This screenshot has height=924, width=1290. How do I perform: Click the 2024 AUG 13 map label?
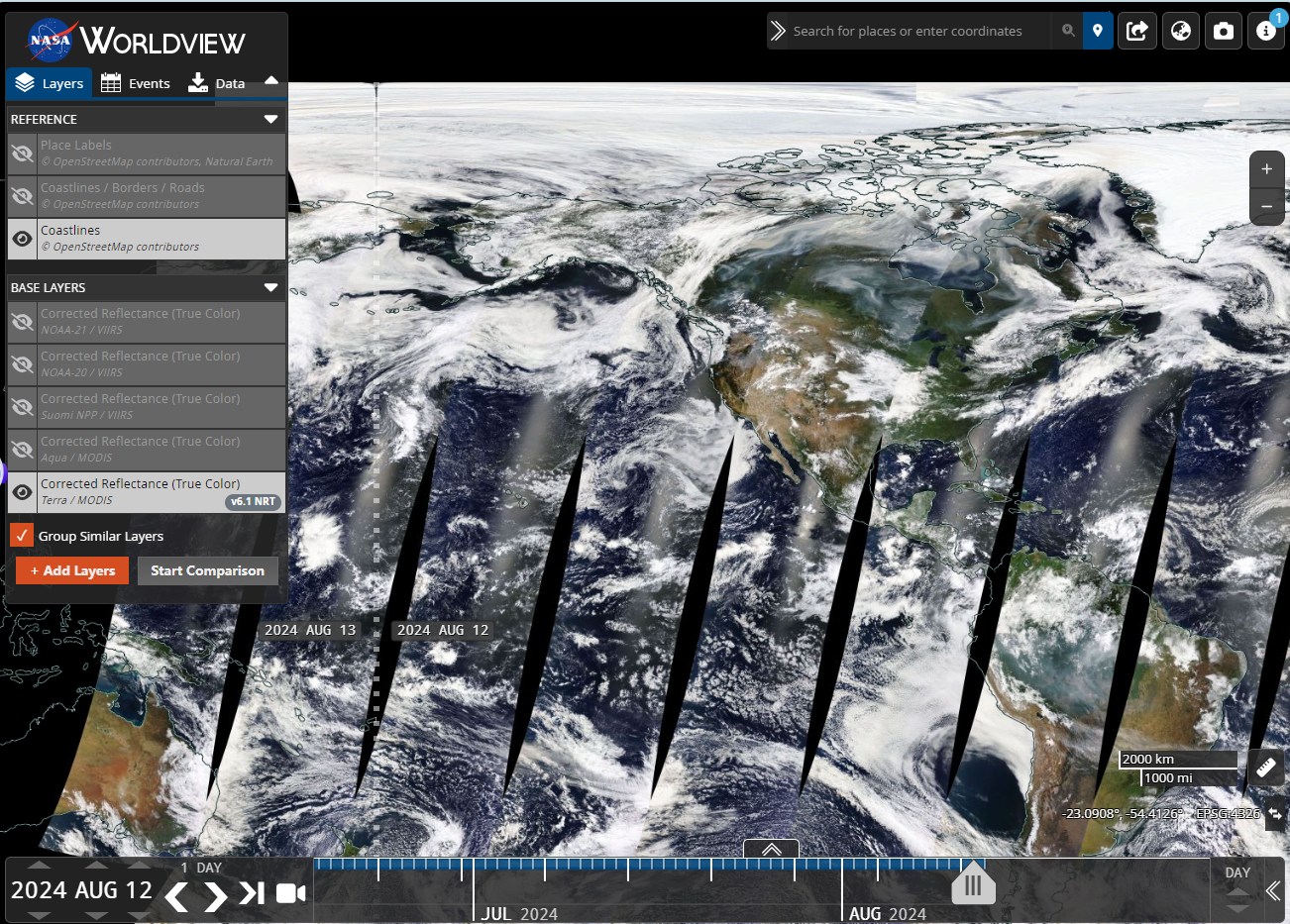[310, 630]
